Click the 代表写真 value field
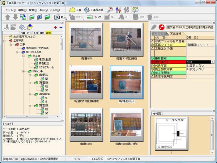 coord(200,66)
